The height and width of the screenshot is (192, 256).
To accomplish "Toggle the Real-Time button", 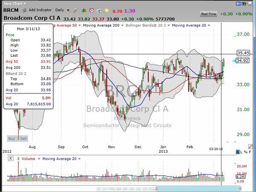I will click(x=209, y=14).
